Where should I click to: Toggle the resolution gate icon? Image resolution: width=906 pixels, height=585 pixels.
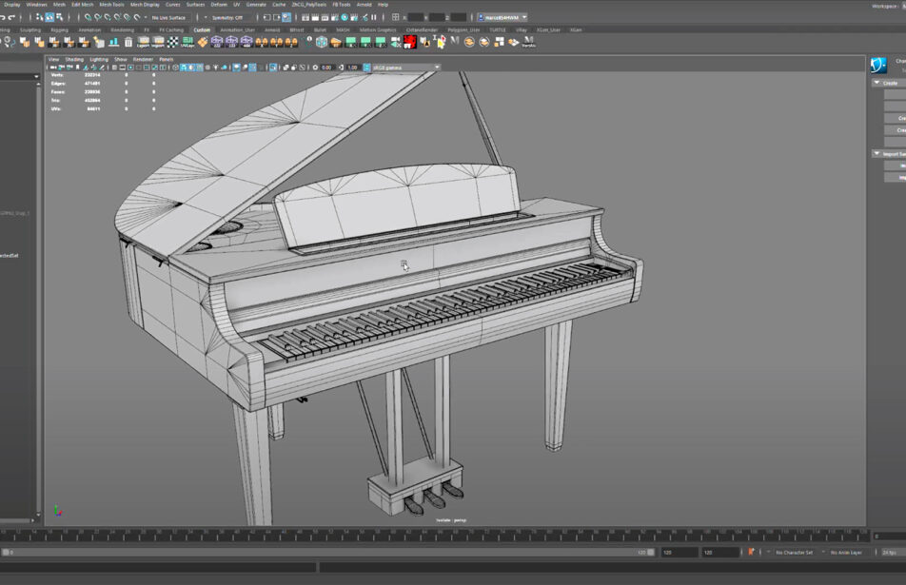point(132,68)
